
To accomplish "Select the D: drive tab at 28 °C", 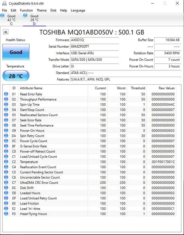I will coord(34,20).
